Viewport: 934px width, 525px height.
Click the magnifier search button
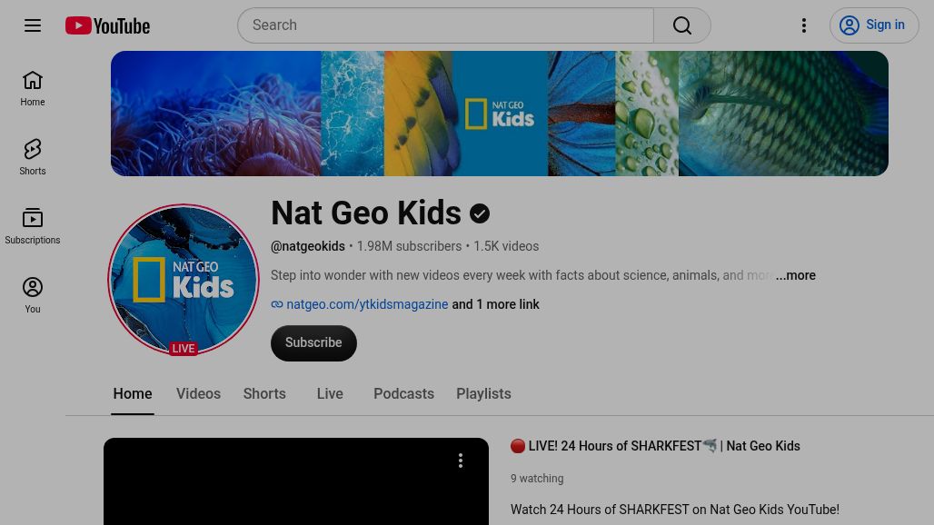click(x=682, y=25)
